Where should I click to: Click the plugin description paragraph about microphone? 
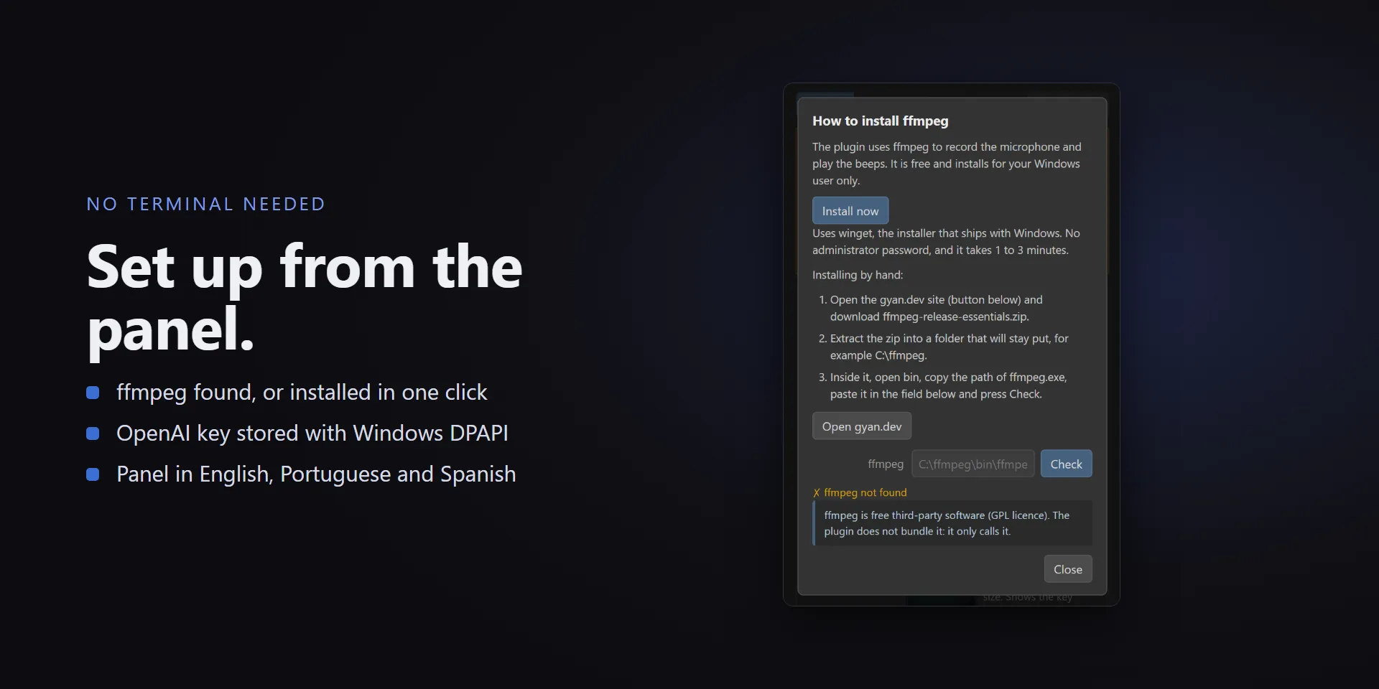click(947, 164)
